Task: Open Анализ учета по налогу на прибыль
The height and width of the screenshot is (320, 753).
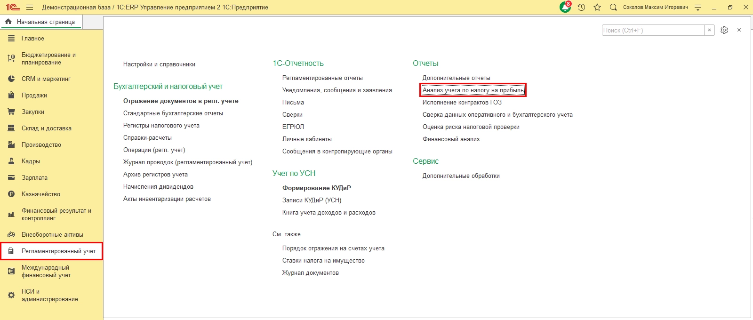Action: [473, 90]
